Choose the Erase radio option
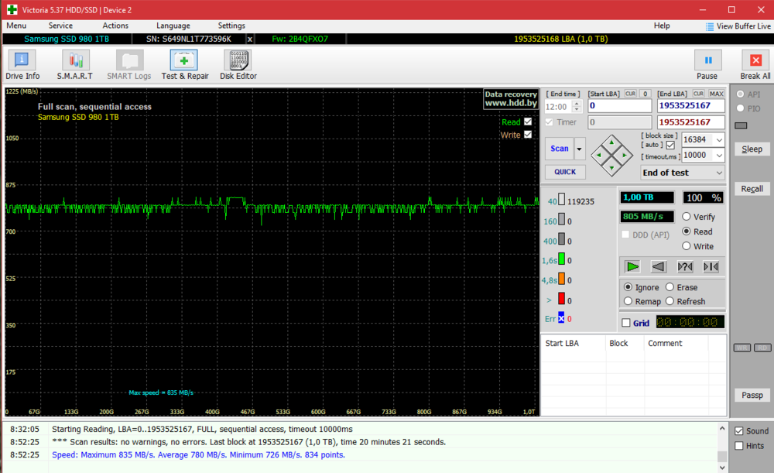The height and width of the screenshot is (473, 774). pyautogui.click(x=670, y=287)
